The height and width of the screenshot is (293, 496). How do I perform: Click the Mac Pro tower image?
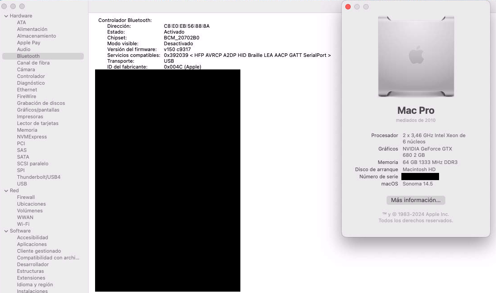(x=416, y=56)
